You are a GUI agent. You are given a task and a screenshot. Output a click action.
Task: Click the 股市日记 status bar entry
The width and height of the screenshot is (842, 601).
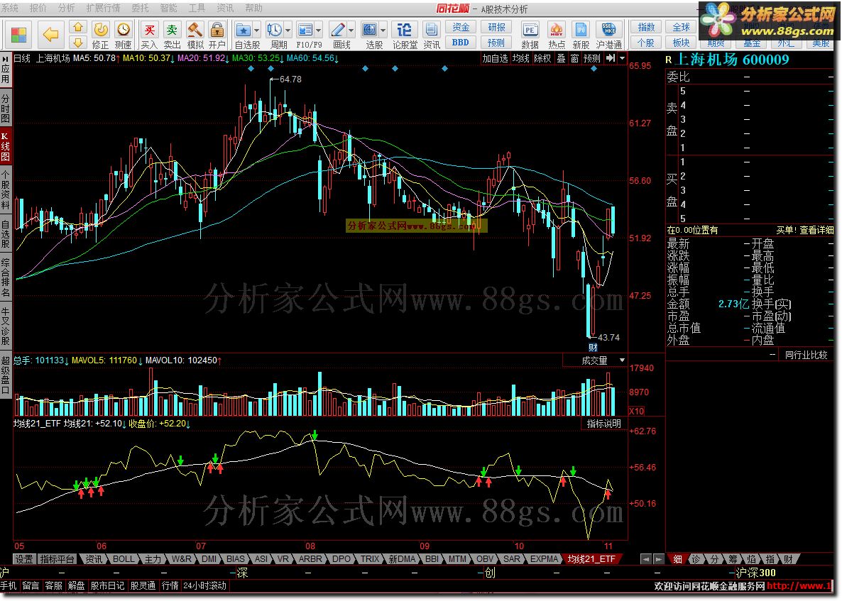(107, 585)
